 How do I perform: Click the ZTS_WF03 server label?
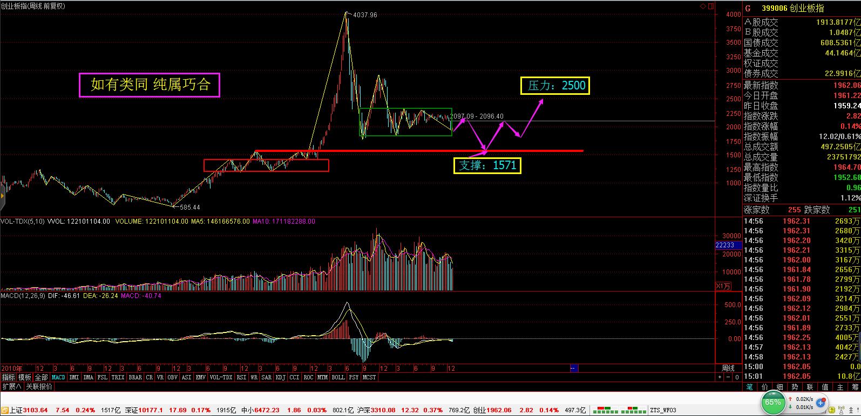pyautogui.click(x=663, y=411)
